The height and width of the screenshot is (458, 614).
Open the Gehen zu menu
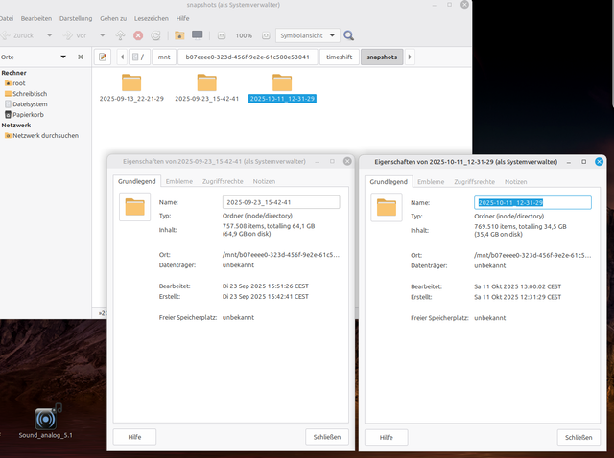pyautogui.click(x=113, y=18)
